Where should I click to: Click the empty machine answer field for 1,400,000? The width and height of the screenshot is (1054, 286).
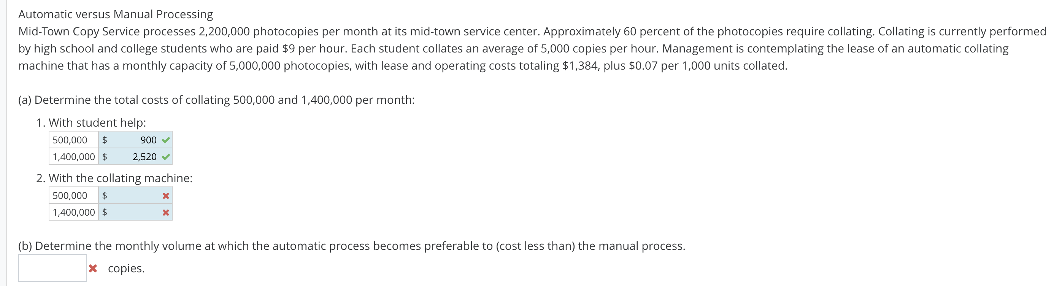pos(135,212)
